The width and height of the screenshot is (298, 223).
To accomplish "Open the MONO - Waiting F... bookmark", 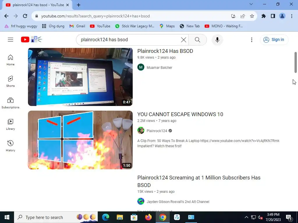I will pos(224,26).
